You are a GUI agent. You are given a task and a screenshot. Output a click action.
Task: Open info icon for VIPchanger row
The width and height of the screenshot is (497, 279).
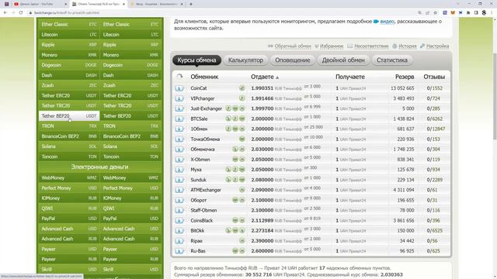tap(179, 98)
